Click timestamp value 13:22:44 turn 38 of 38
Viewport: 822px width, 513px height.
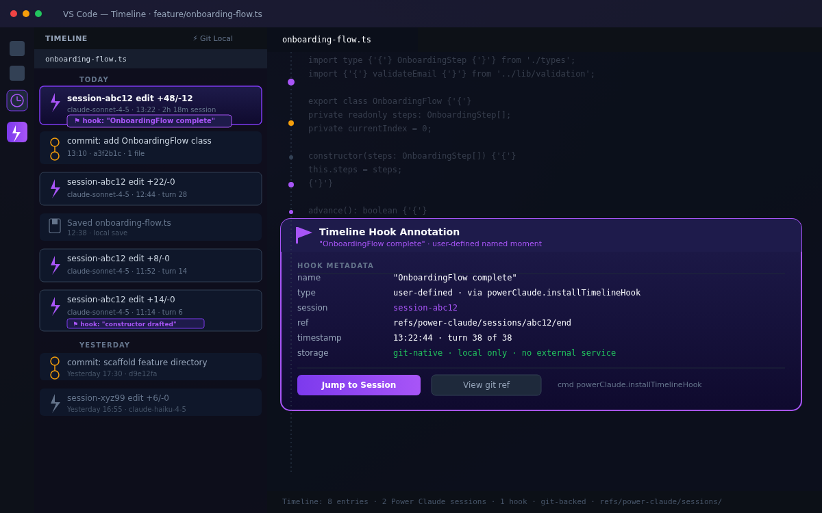coord(452,338)
